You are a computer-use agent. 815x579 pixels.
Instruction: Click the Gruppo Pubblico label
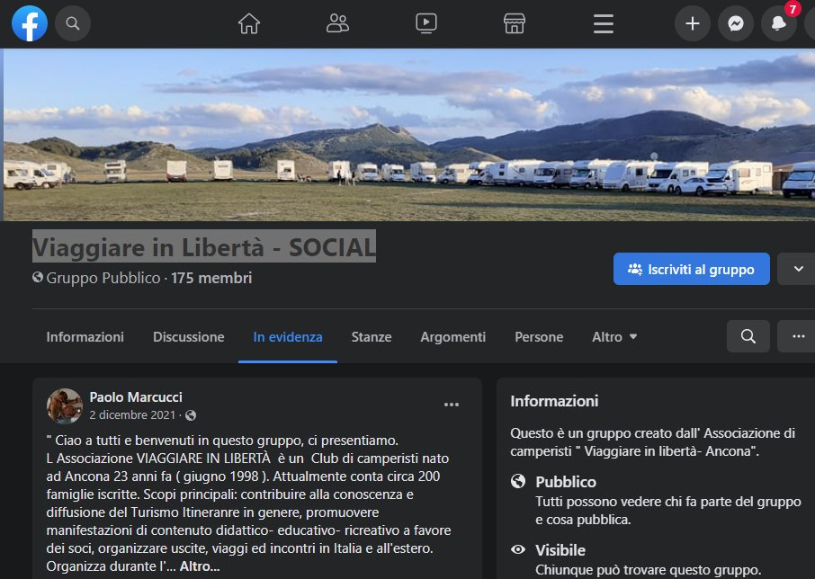[103, 279]
